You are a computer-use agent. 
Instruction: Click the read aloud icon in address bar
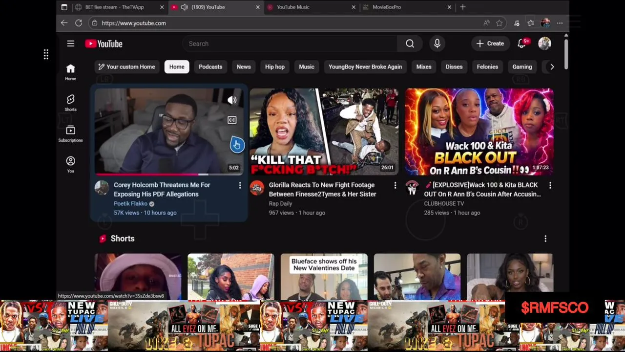point(486,23)
